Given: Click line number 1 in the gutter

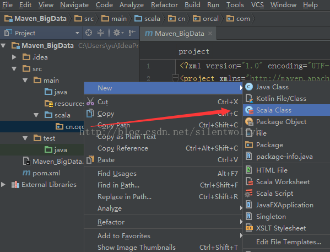Looking at the screenshot, I should 148,66.
